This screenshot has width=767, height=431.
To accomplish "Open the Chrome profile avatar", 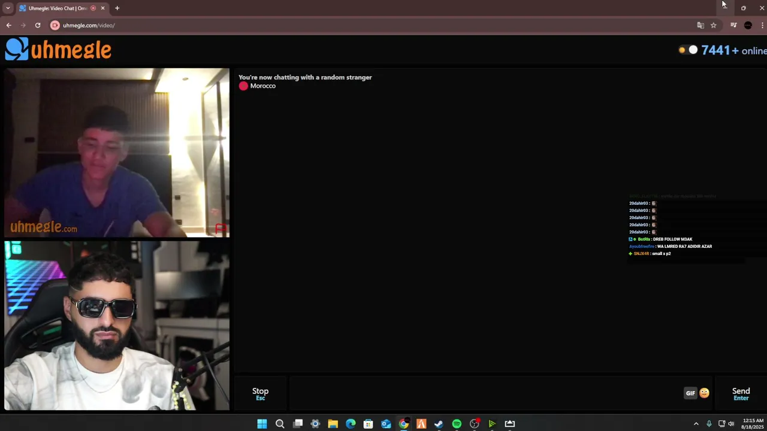I will [x=748, y=25].
